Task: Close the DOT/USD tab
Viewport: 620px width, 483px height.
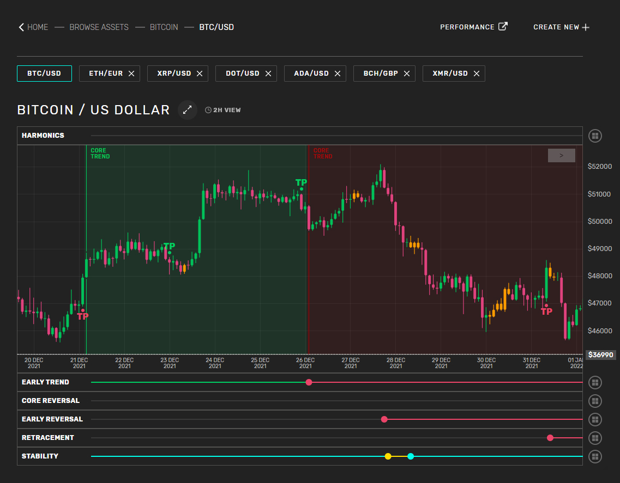Action: (268, 74)
